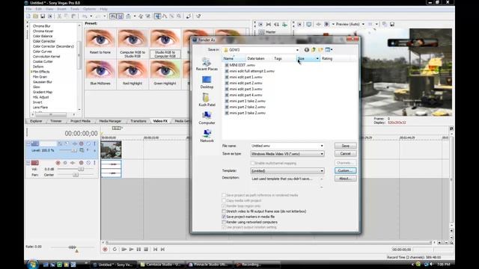Switch to the Explorer tab
The image size is (479, 269).
[36, 121]
